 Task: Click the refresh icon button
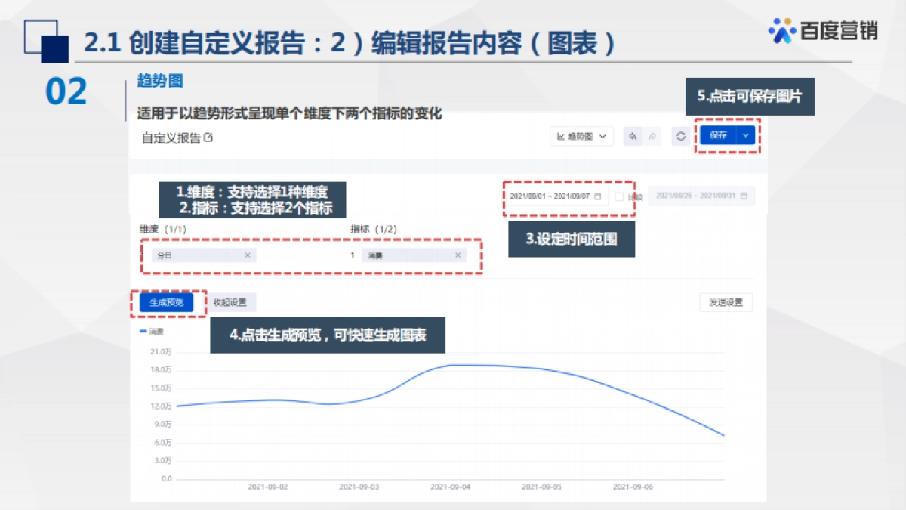tap(680, 137)
